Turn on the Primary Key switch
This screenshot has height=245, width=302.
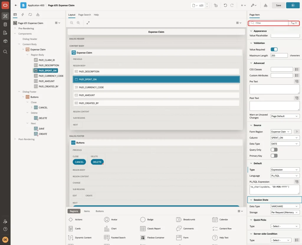274,156
